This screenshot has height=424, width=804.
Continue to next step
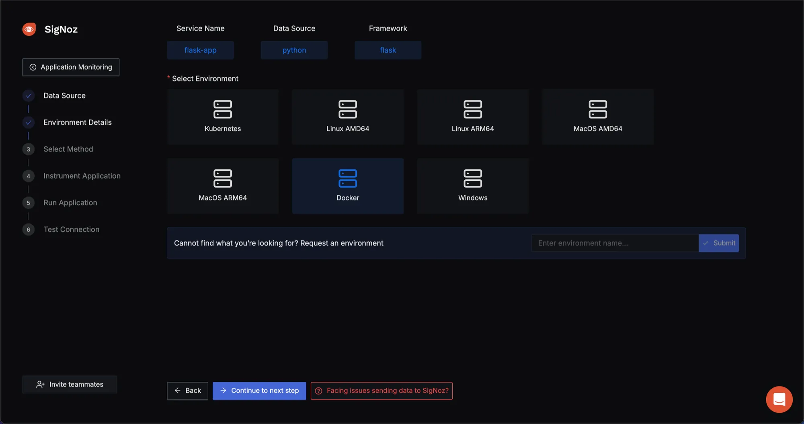click(259, 391)
